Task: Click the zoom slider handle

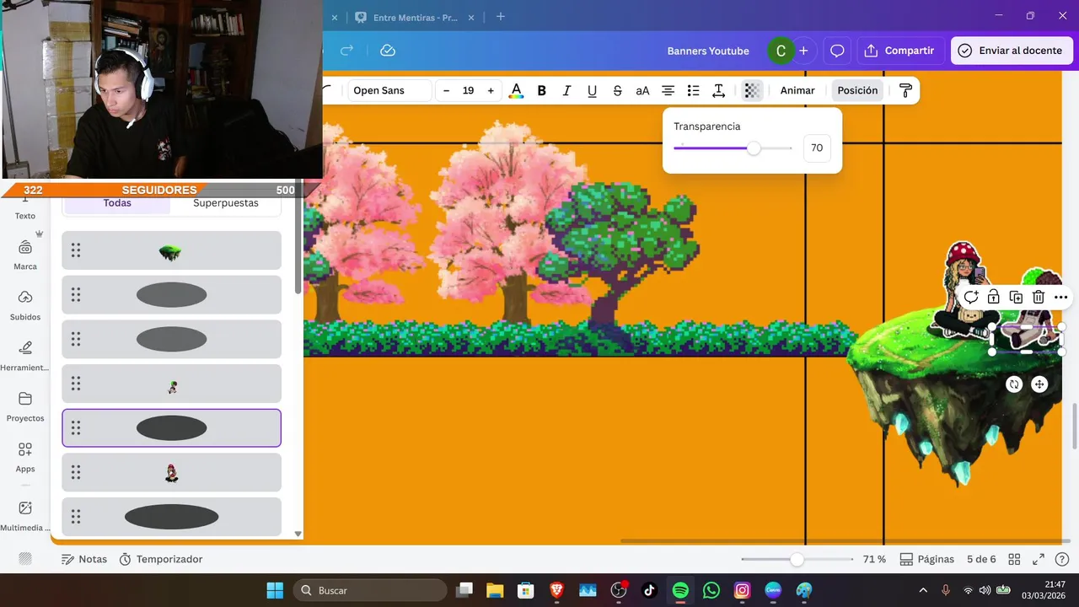Action: click(797, 559)
